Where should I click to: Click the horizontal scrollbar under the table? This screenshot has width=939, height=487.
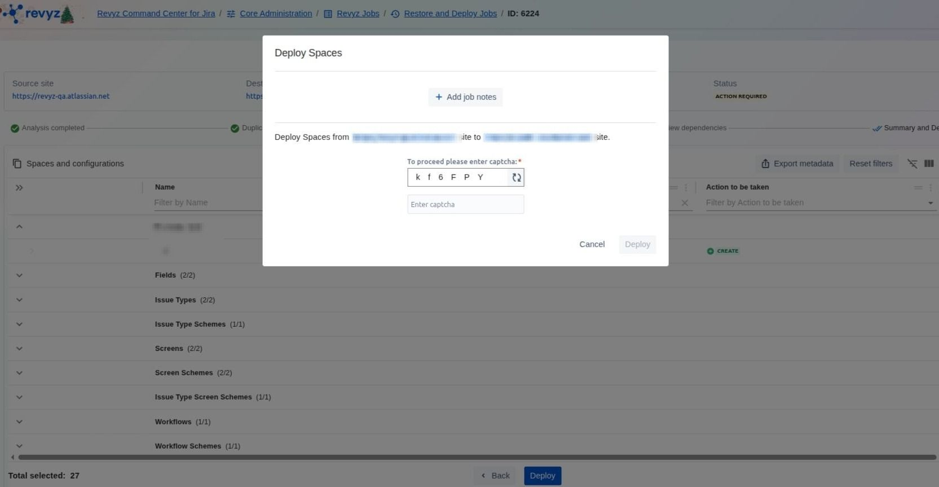point(474,457)
